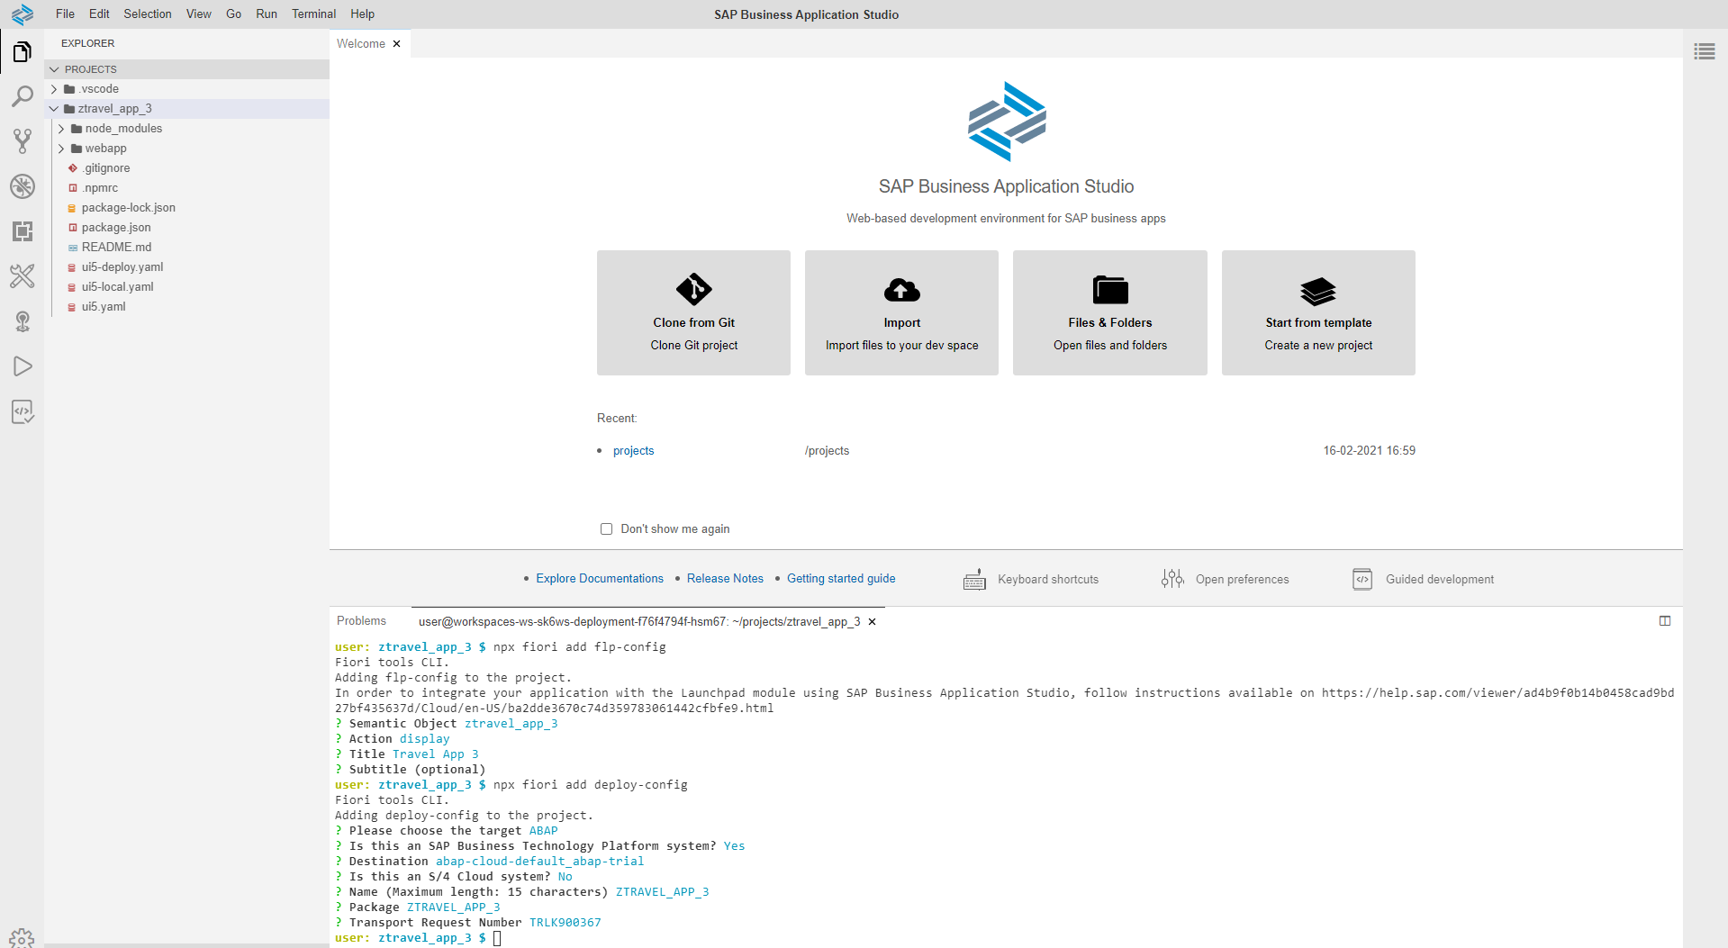Open the Explorer view in the activity bar
Image resolution: width=1728 pixels, height=948 pixels.
(x=23, y=51)
